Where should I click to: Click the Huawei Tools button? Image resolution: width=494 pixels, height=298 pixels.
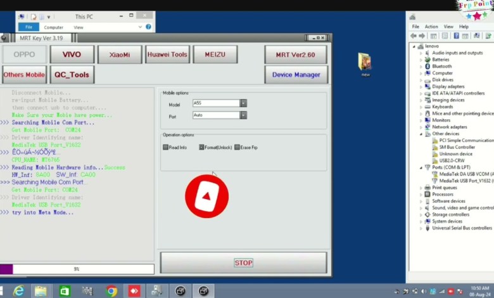167,55
